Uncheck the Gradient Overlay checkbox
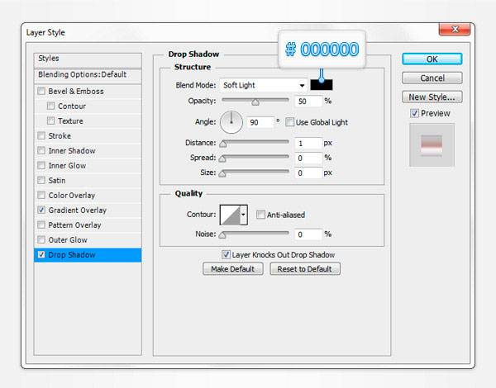The image size is (496, 388). pyautogui.click(x=41, y=210)
